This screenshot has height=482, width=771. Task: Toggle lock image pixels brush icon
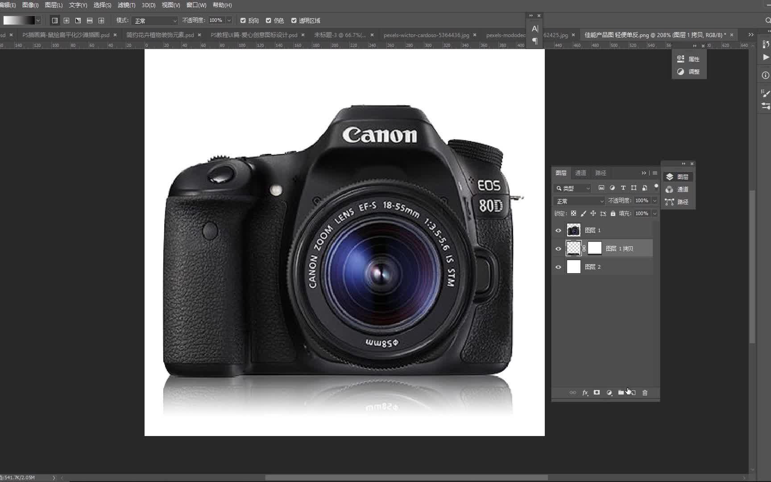(583, 214)
